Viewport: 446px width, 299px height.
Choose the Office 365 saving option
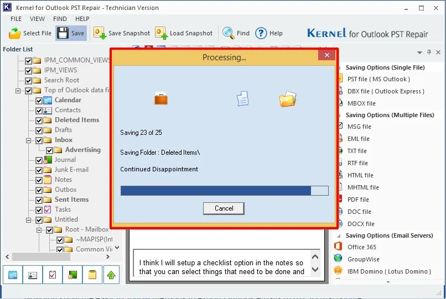coord(361,247)
